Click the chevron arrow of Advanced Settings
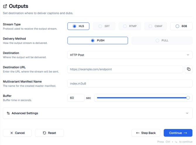 coord(187,113)
